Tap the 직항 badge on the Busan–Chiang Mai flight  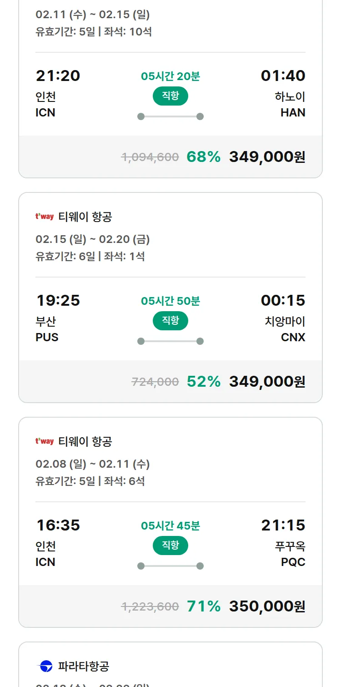(x=170, y=321)
